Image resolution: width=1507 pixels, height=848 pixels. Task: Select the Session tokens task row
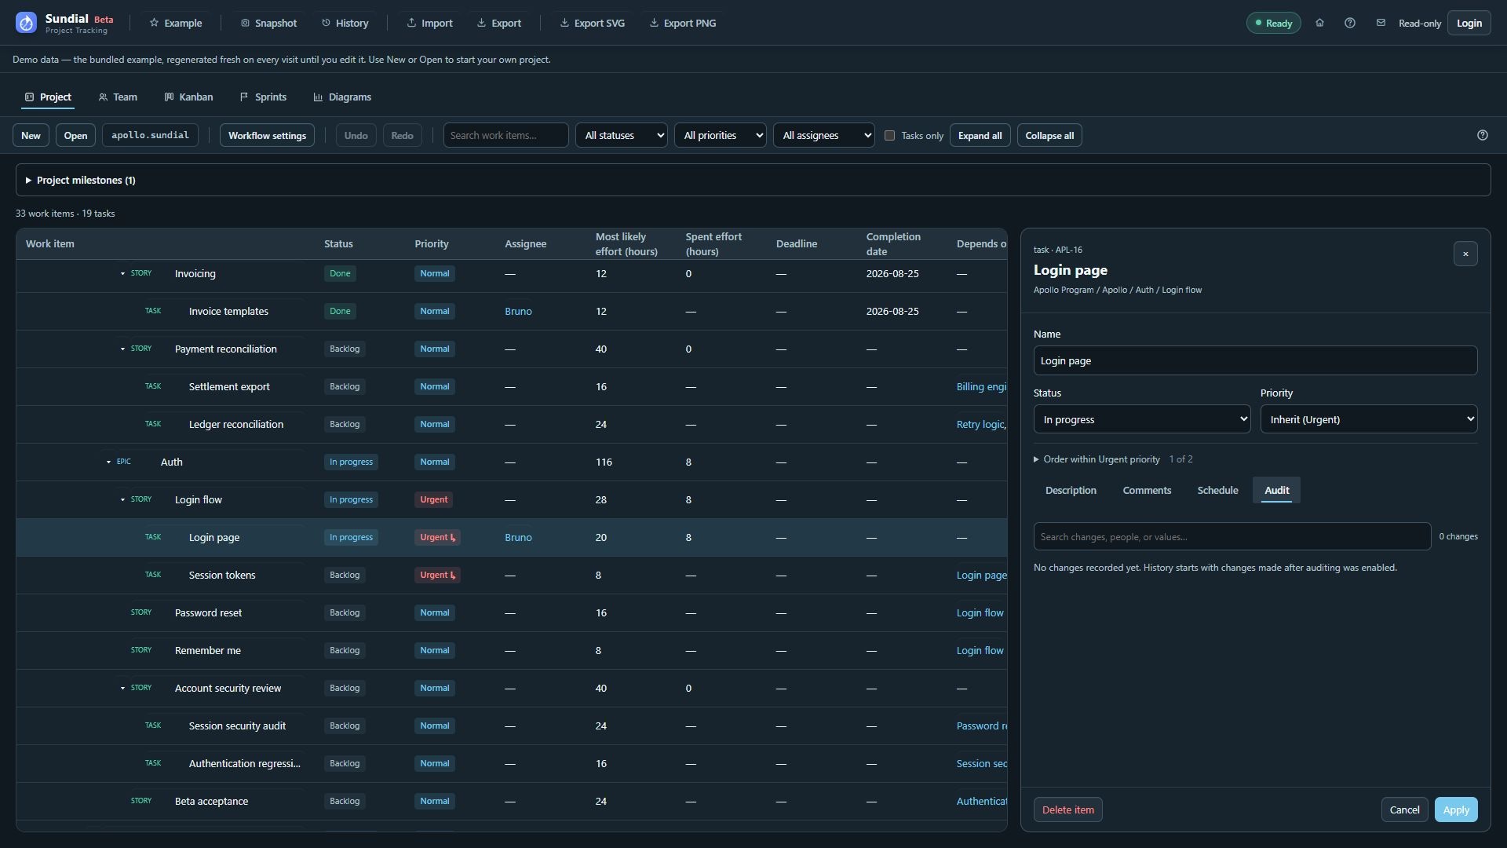coord(511,575)
